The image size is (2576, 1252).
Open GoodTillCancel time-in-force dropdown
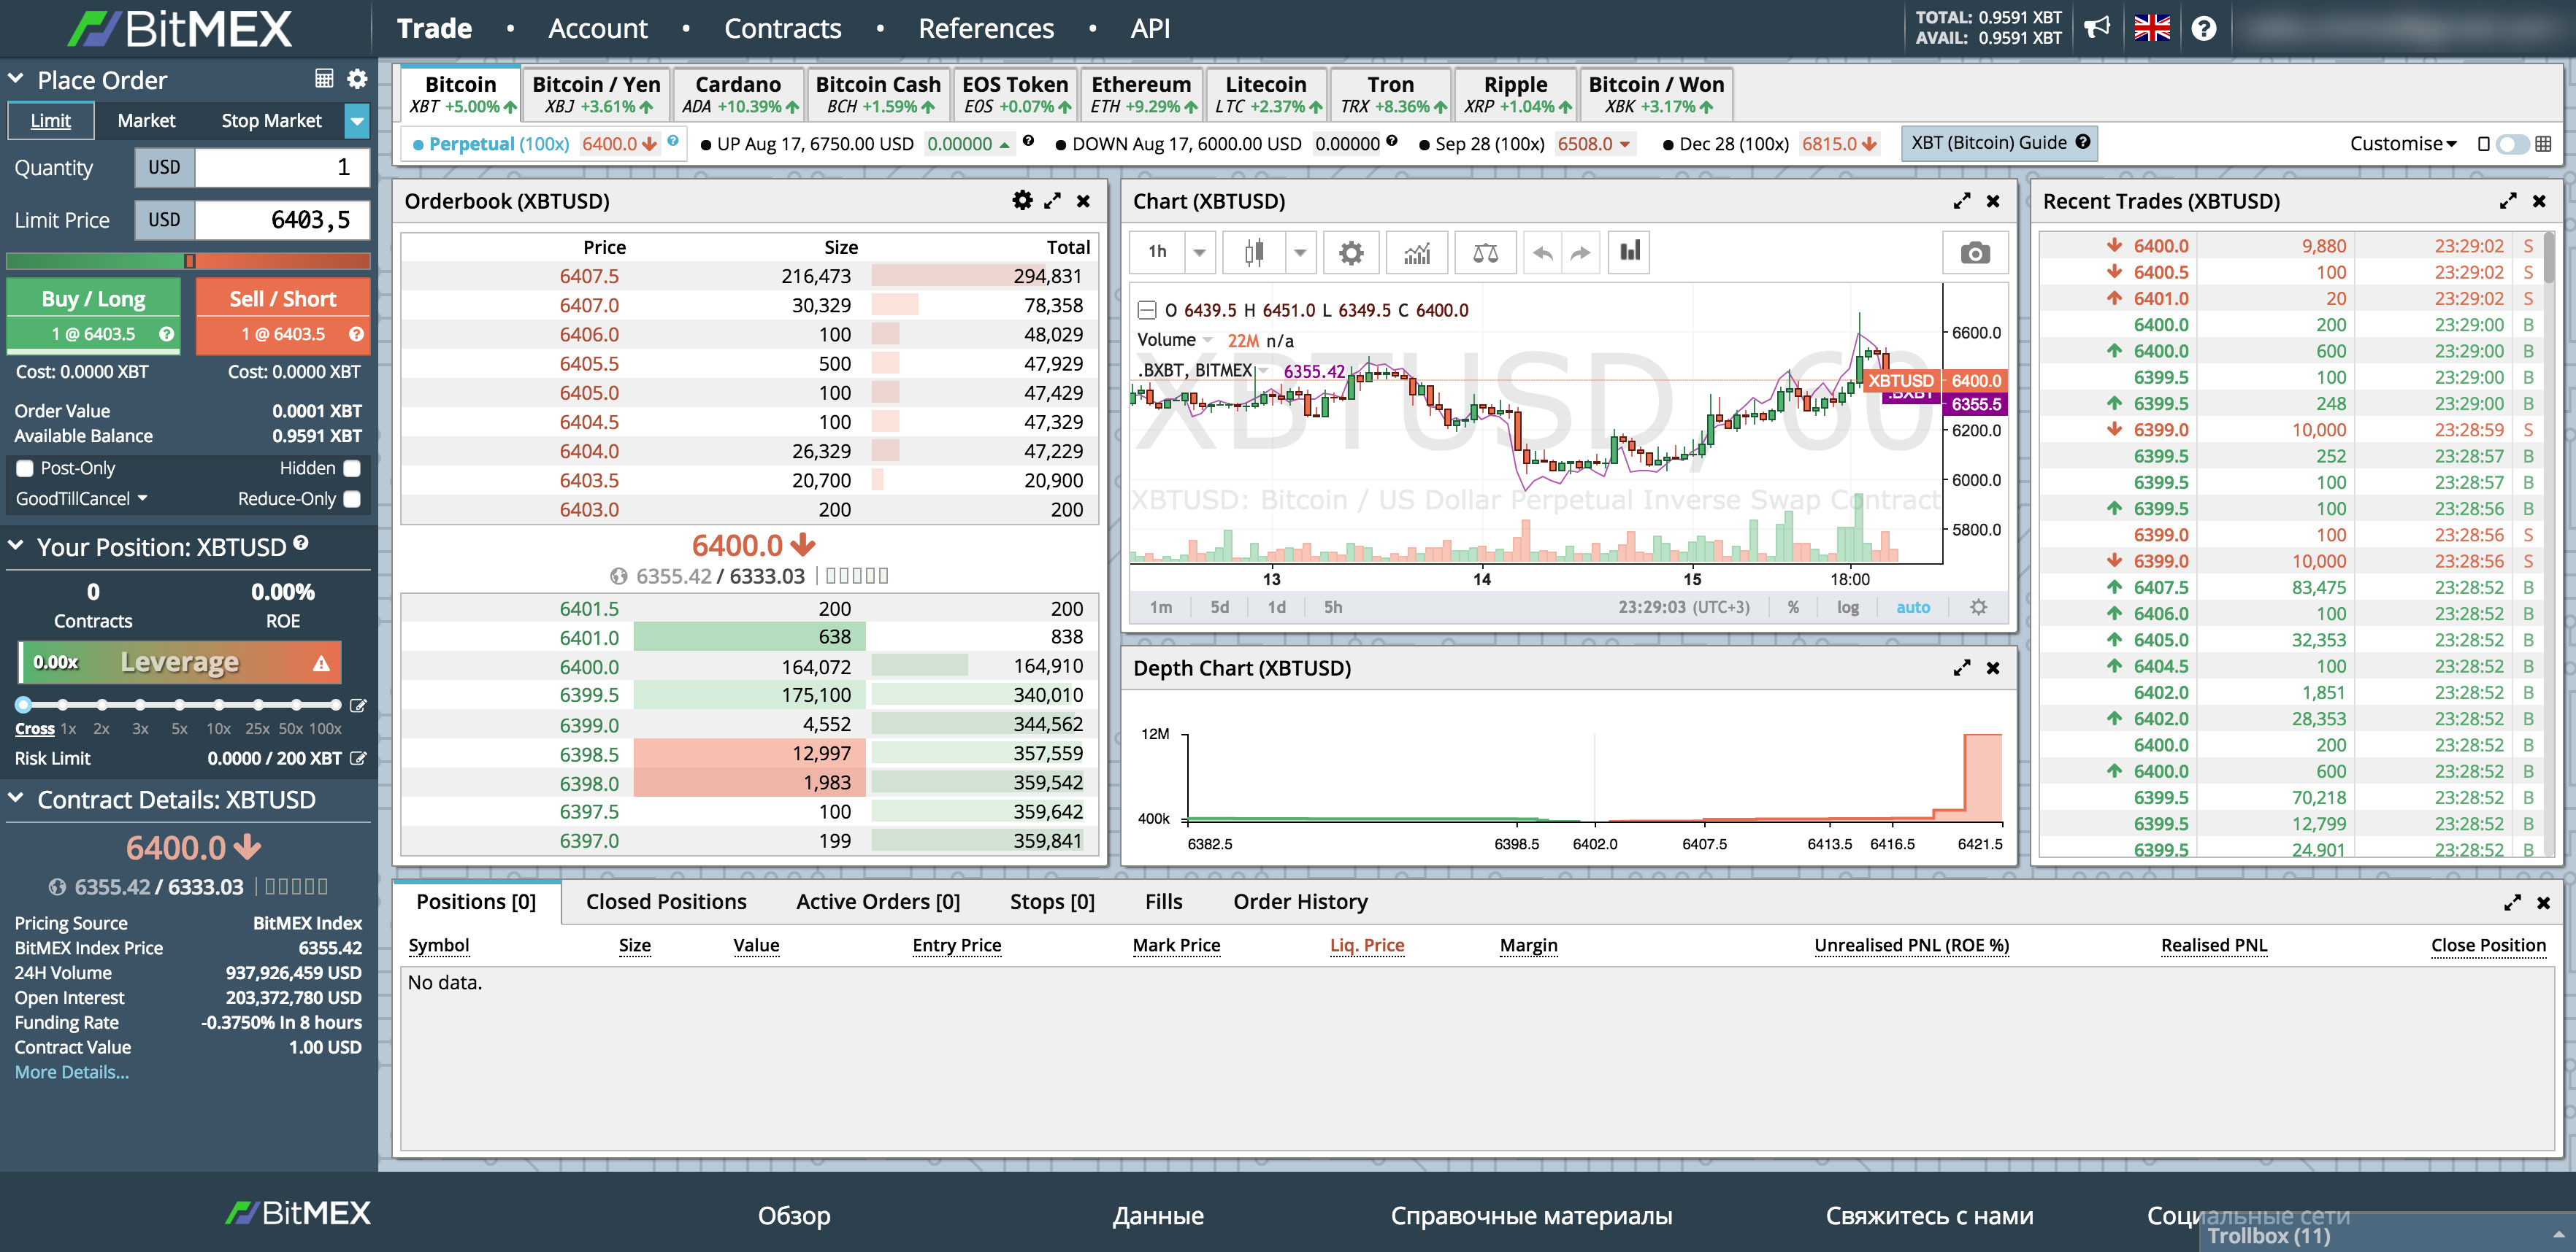click(81, 498)
